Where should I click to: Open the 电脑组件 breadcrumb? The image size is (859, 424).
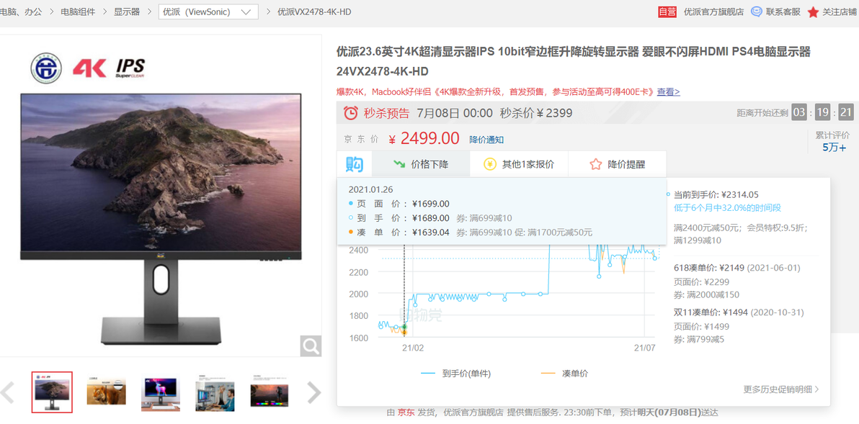pyautogui.click(x=77, y=12)
